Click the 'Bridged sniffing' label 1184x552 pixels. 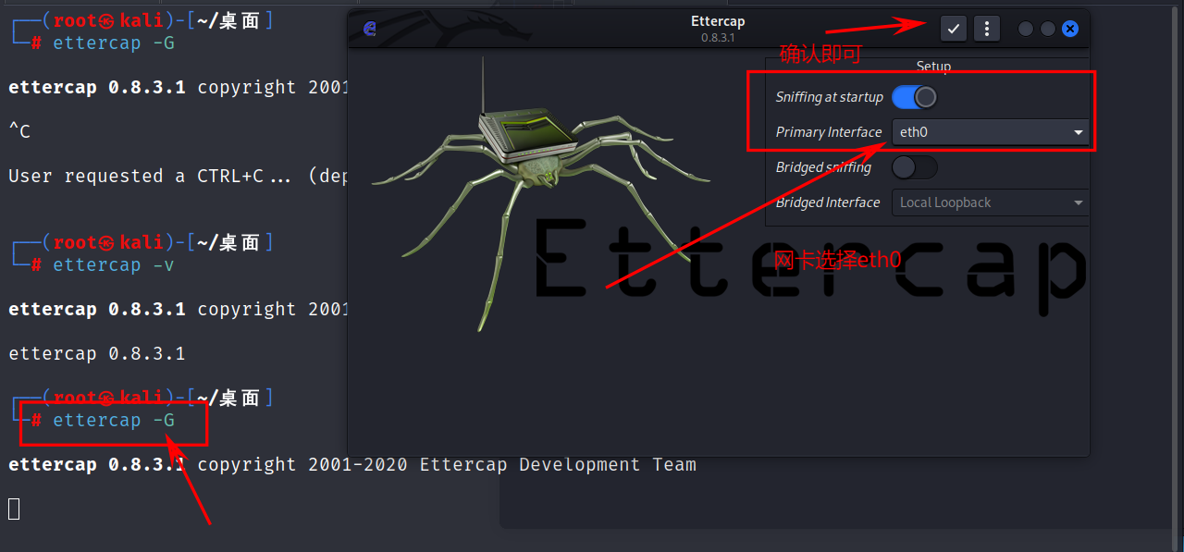(x=823, y=167)
